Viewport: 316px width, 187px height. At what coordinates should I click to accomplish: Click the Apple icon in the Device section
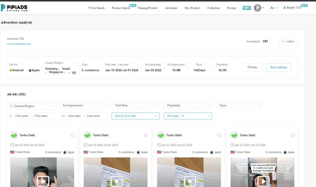coord(30,70)
